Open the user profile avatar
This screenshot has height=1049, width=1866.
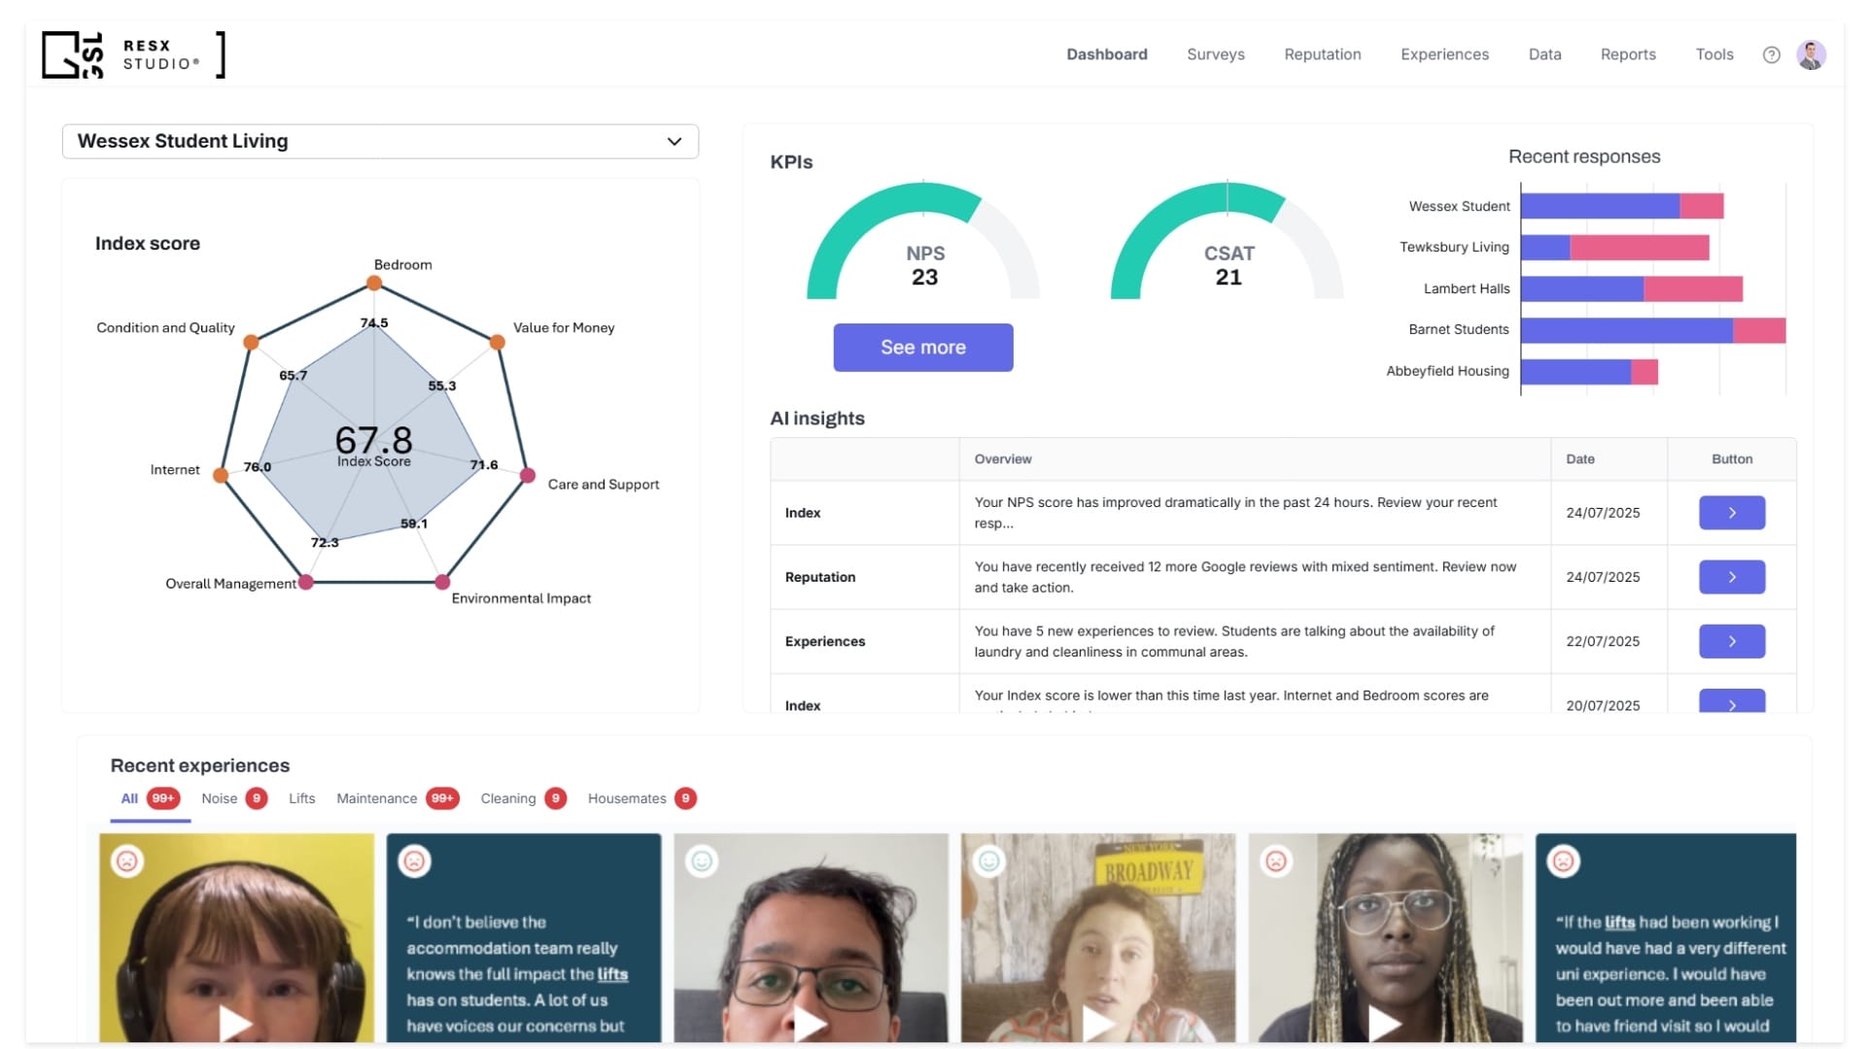click(x=1811, y=55)
